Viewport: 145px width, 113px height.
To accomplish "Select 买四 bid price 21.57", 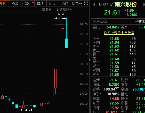I will click(x=114, y=71).
